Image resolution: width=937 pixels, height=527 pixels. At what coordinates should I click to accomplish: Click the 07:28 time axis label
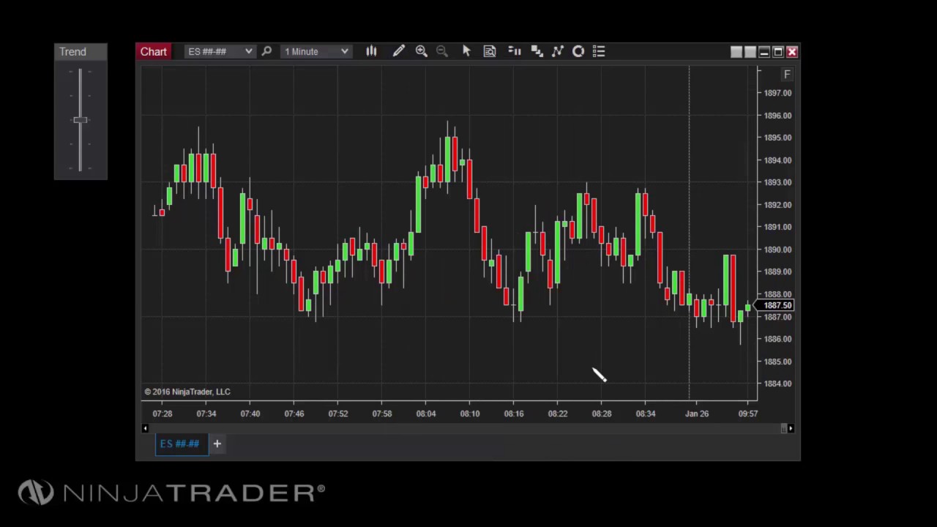(163, 414)
